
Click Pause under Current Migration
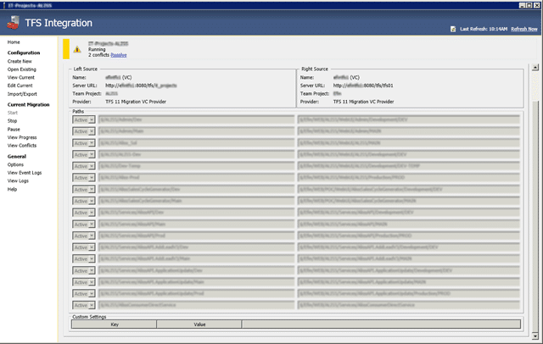14,130
